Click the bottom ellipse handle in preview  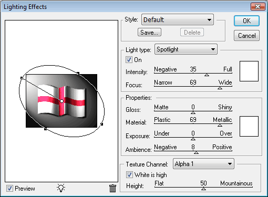[45, 129]
